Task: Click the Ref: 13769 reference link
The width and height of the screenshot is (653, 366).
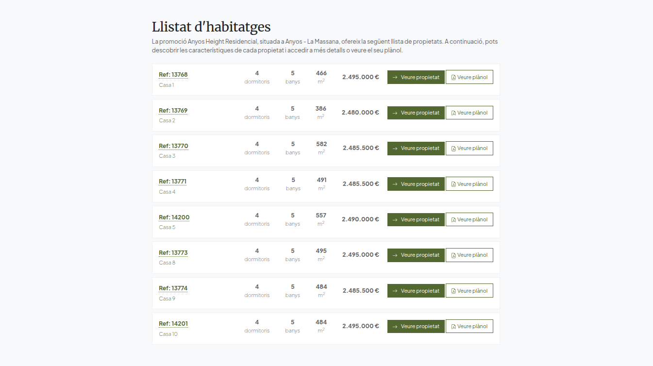Action: pos(173,111)
